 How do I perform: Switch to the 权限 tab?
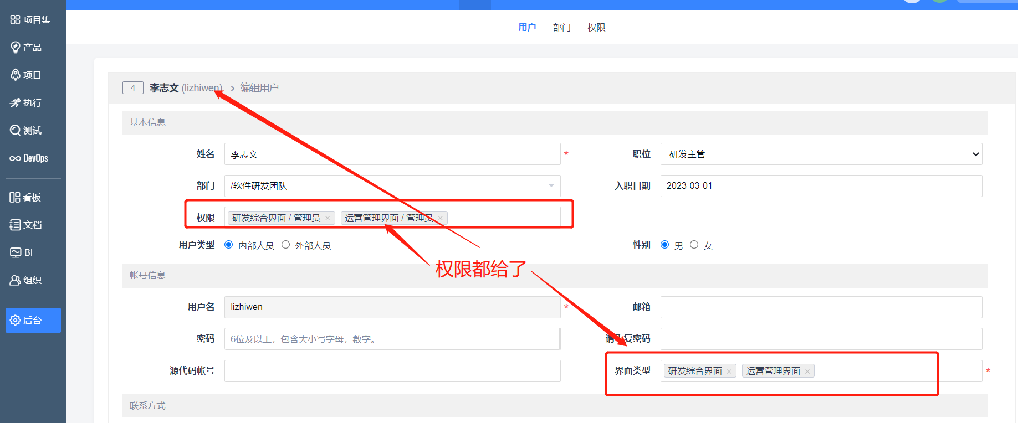596,28
